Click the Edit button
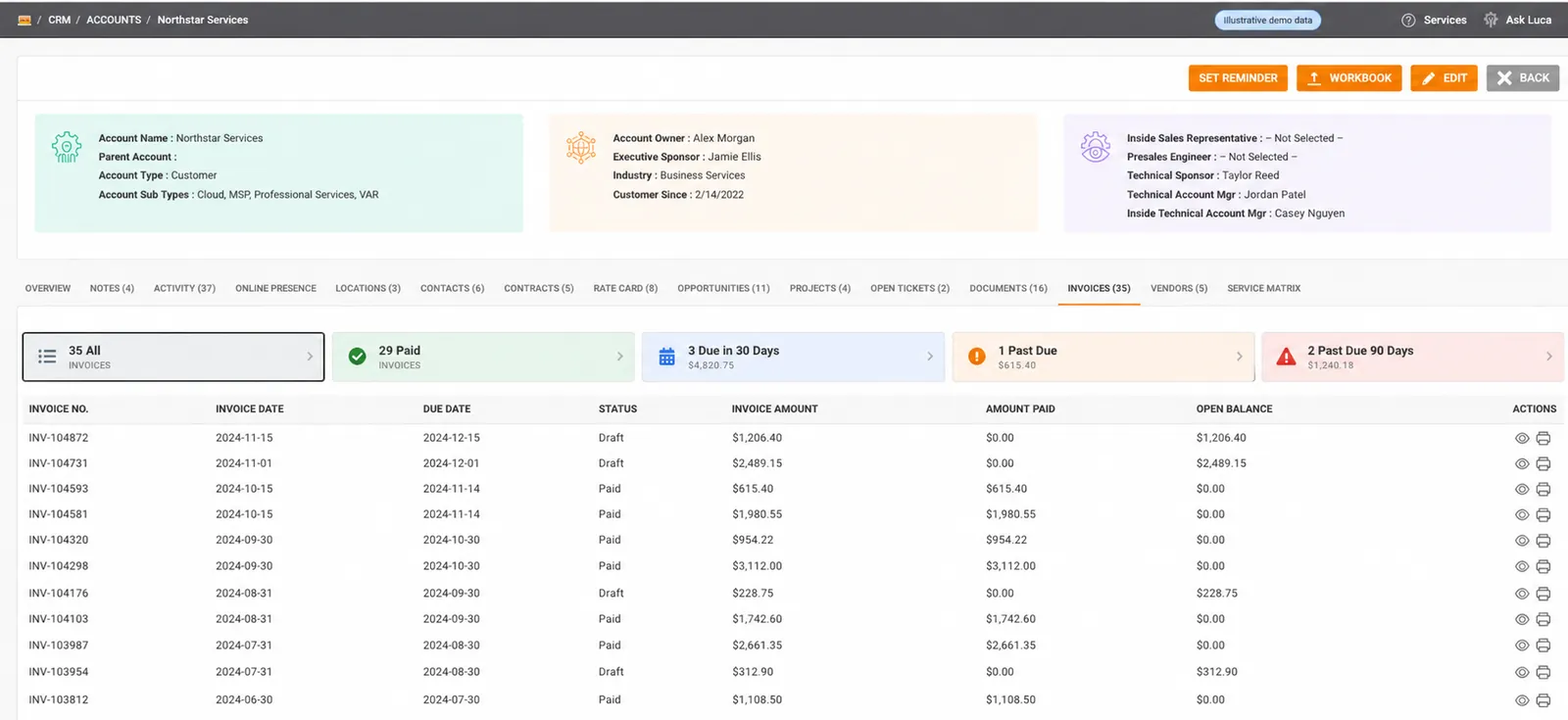Viewport: 1568px width, 720px height. 1444,78
